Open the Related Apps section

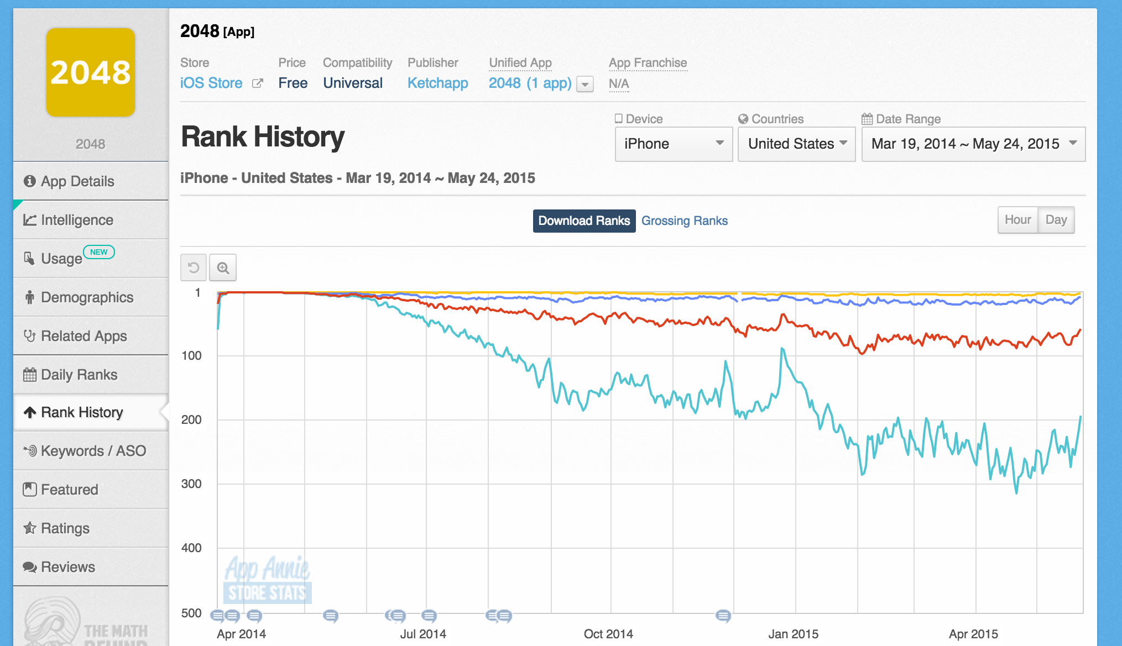(x=83, y=335)
